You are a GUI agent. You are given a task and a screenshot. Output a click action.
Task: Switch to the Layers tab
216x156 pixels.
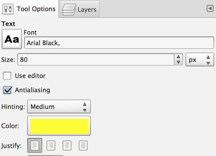(x=80, y=9)
